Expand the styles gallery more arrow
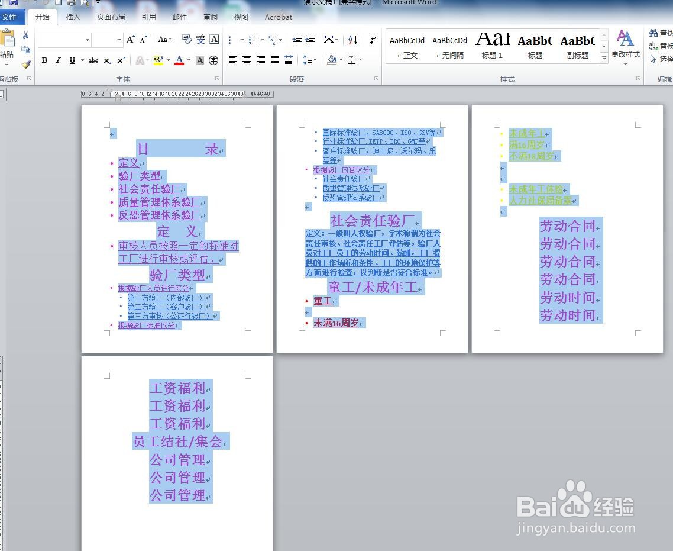The width and height of the screenshot is (673, 551). click(604, 58)
